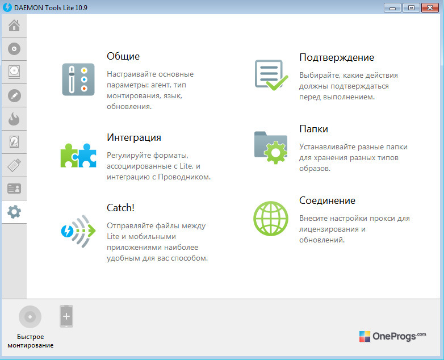
Task: Click the Подтверждение checklist icon
Action: 271,75
